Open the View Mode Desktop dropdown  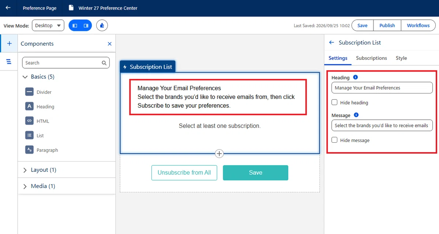48,26
